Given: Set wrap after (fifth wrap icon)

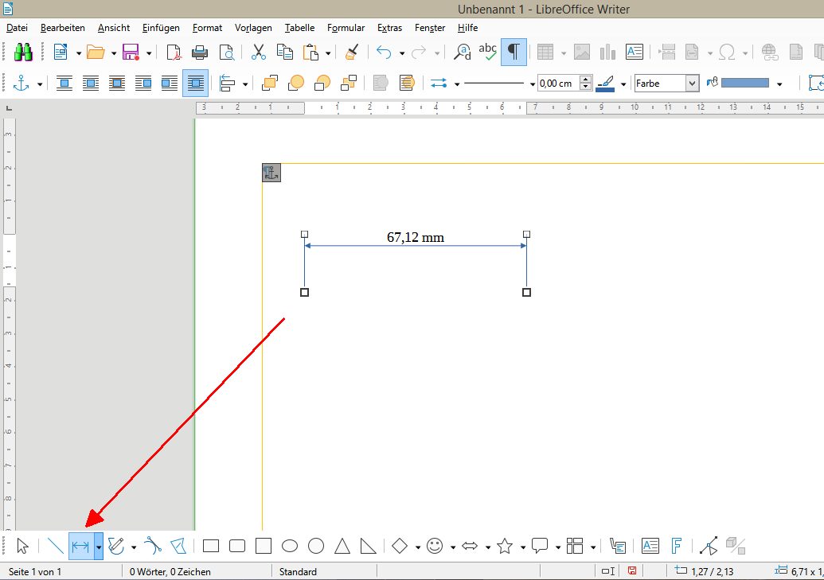Looking at the screenshot, I should coord(170,83).
